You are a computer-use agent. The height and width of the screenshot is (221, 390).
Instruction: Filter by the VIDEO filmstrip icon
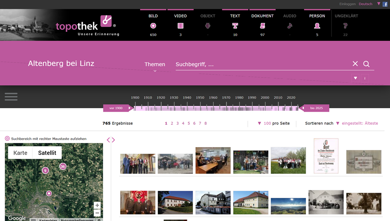[180, 26]
